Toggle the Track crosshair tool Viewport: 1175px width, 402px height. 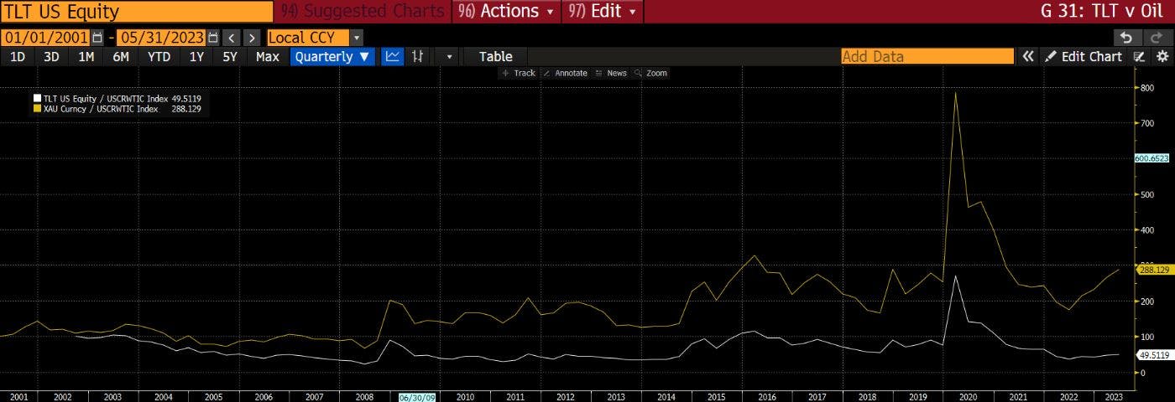pos(518,73)
